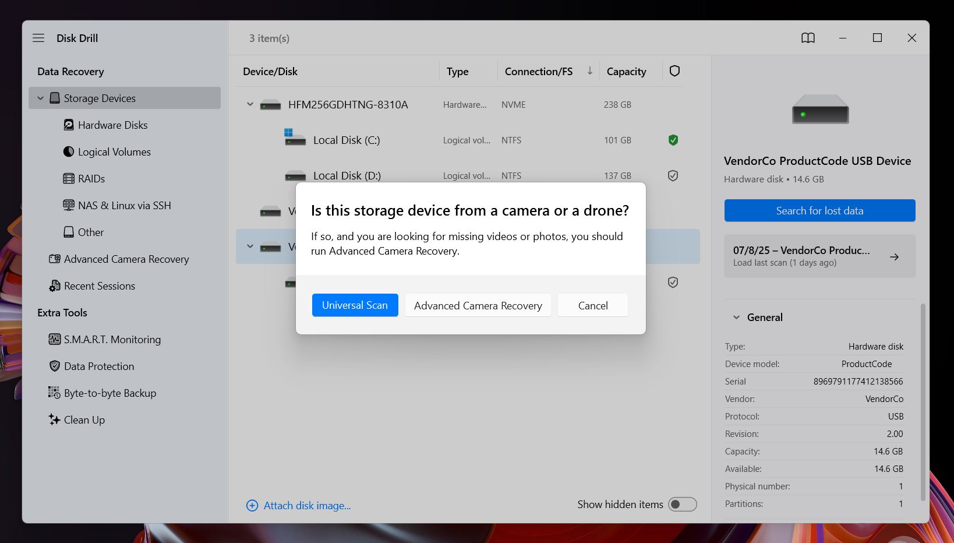Load last scan 07/8/25 VendorCo session

(x=819, y=256)
